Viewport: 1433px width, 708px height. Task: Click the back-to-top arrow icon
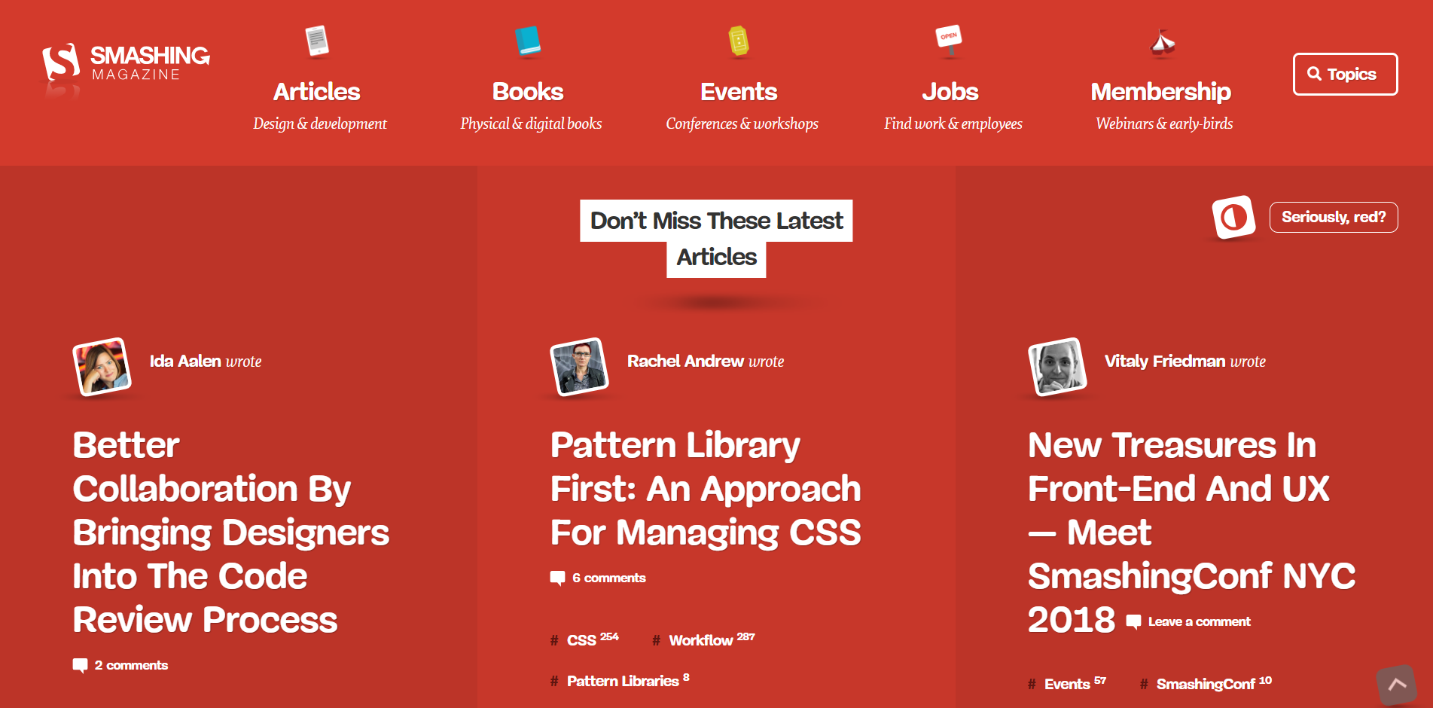pos(1397,685)
